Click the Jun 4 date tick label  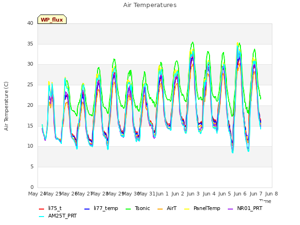(209, 194)
